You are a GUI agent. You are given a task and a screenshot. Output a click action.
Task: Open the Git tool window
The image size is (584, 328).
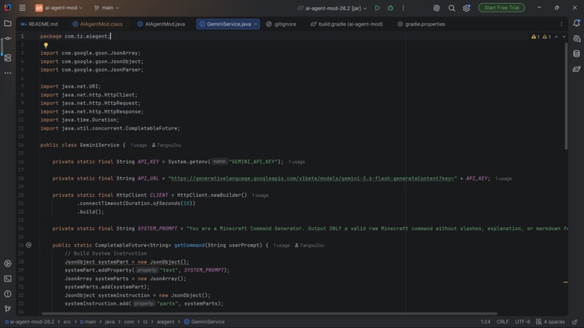7,308
